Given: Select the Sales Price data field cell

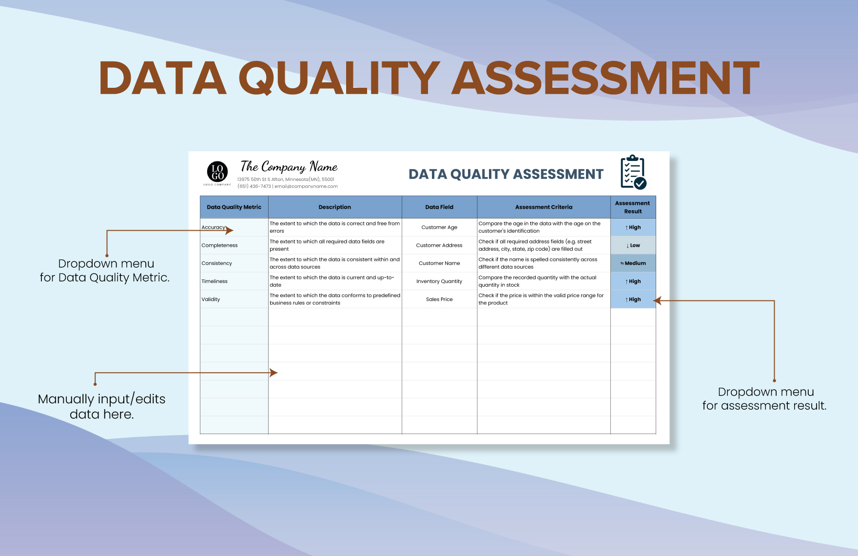Looking at the screenshot, I should (439, 299).
